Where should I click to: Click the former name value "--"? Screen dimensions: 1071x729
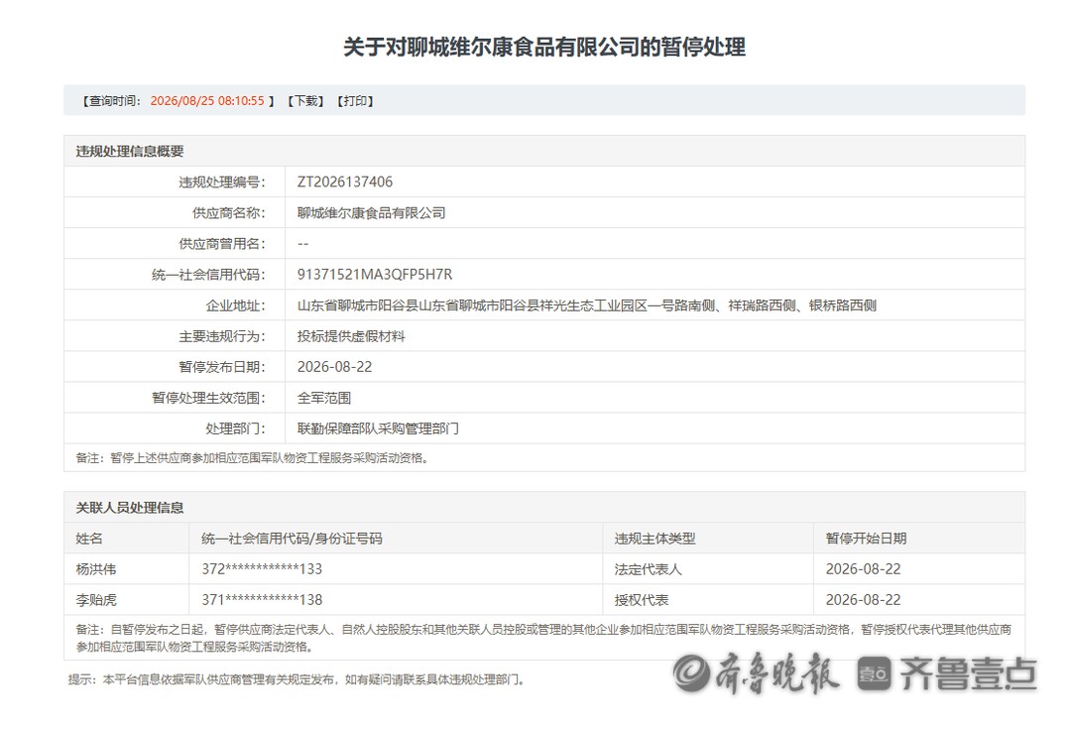(303, 244)
